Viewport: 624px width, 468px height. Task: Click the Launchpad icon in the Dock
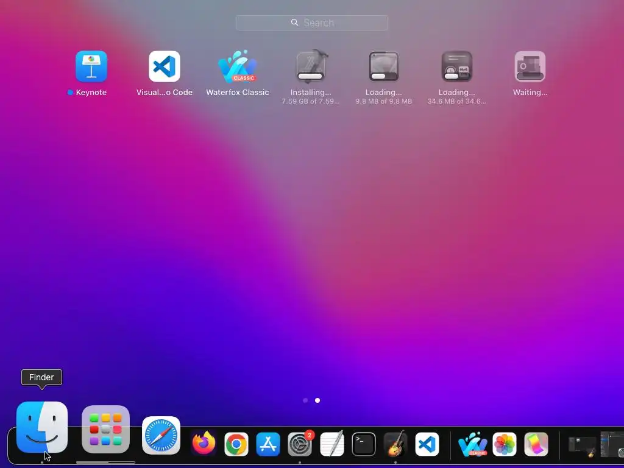click(x=105, y=430)
